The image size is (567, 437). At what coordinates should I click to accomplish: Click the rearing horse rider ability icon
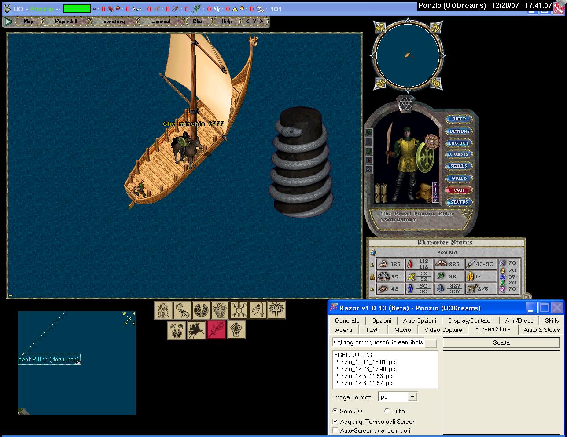(196, 330)
